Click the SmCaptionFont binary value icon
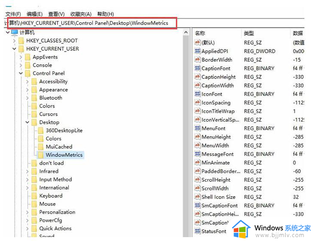Screen dimensions: 313x241 (198, 205)
